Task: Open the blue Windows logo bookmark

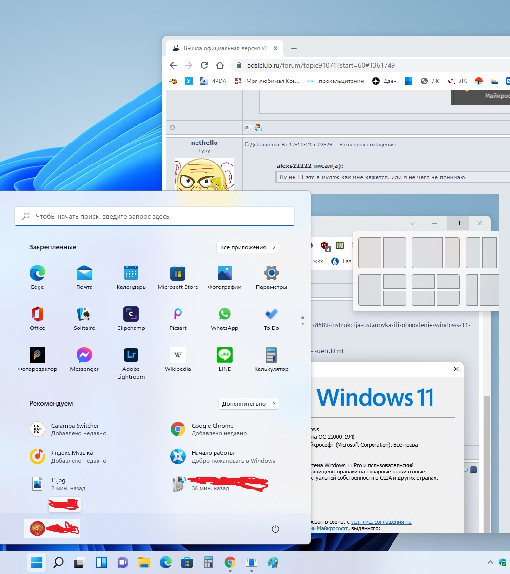Action: 409,81
